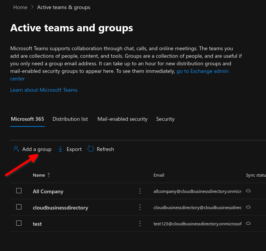
Task: Click cloud sync icon in cloudbusinessdirectory row
Action: 248,207
